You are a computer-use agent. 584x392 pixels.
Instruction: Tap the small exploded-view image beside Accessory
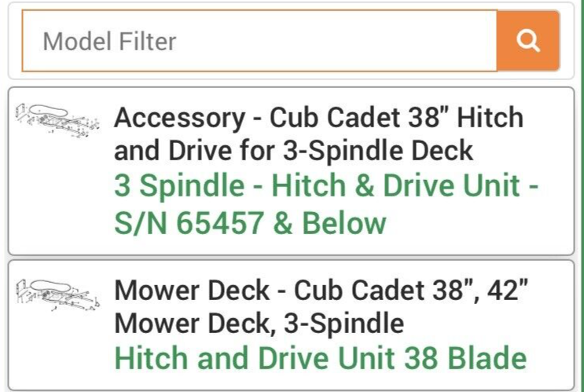point(58,119)
